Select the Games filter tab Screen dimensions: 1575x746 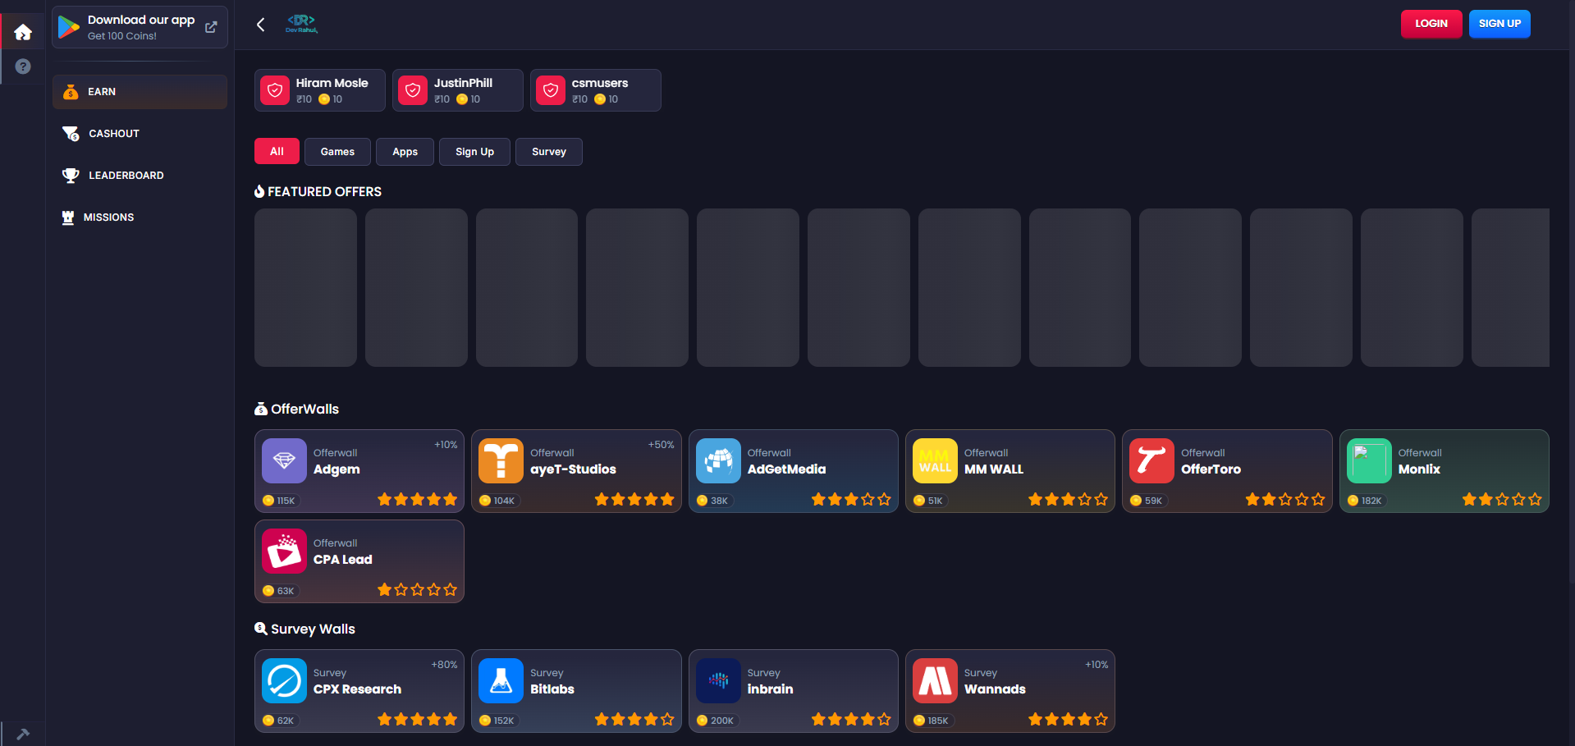[337, 152]
